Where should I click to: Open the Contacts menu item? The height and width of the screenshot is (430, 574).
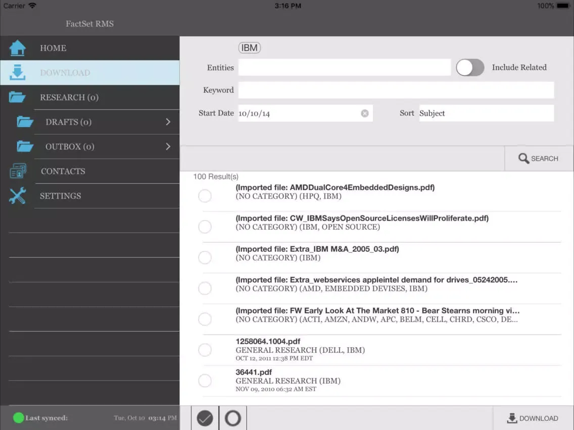click(x=90, y=171)
